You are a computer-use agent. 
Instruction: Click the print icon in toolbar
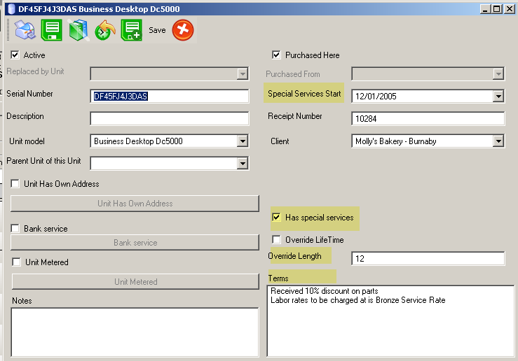point(25,30)
